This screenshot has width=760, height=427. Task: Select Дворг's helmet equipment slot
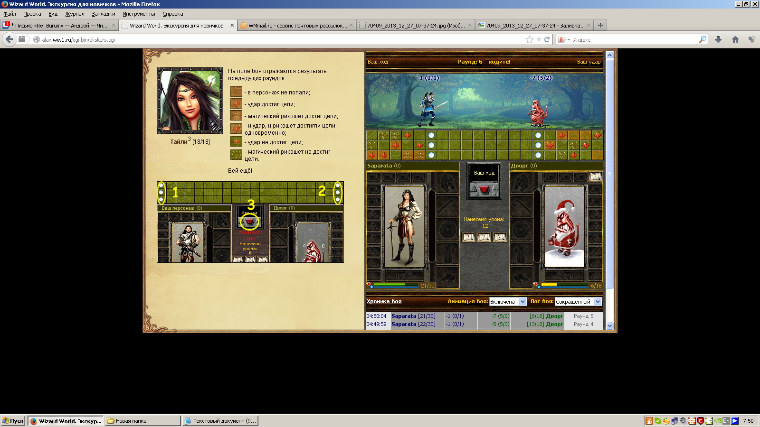(521, 183)
